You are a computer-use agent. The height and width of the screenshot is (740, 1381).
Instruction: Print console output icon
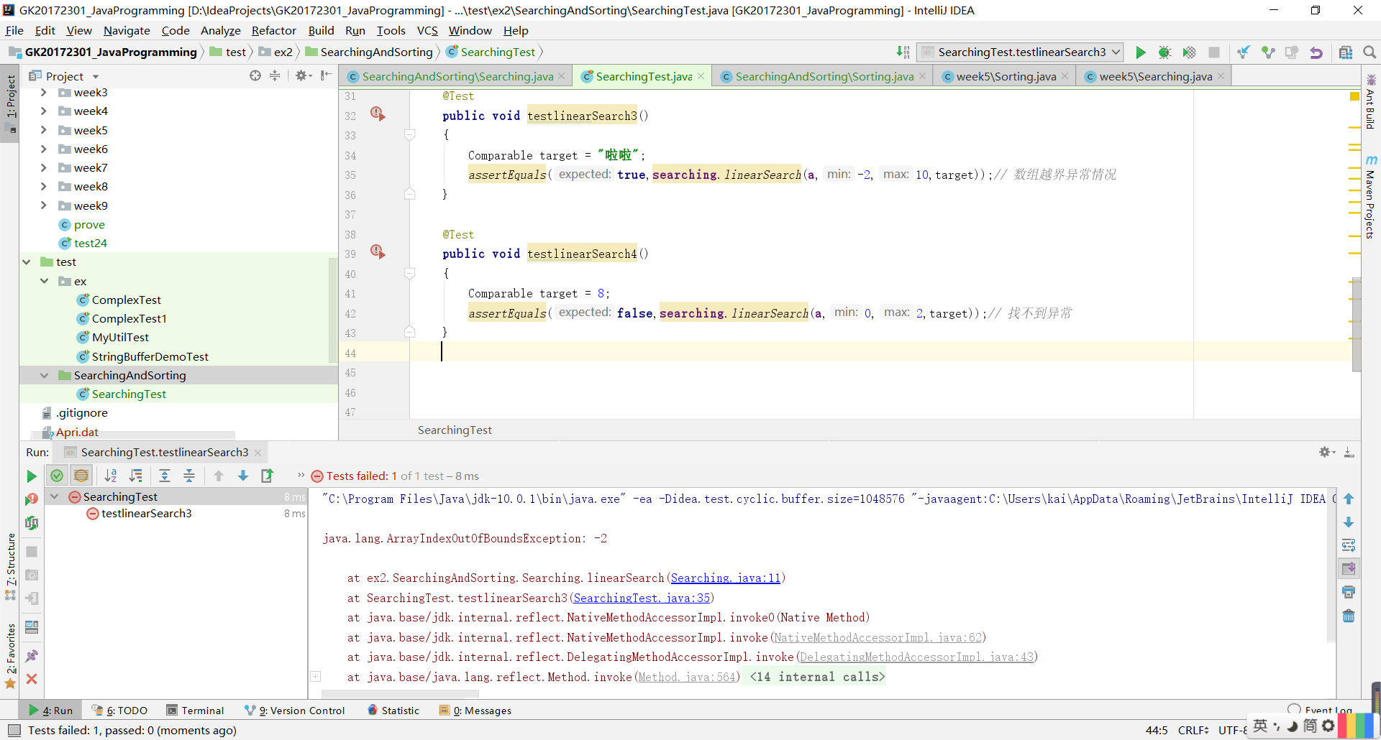pyautogui.click(x=1349, y=593)
